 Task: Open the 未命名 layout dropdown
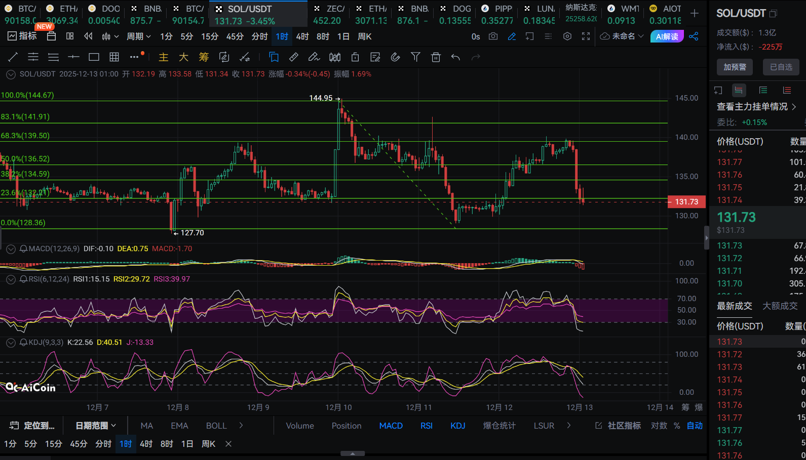[x=622, y=36]
